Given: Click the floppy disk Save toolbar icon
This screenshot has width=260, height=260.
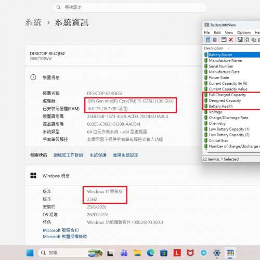Looking at the screenshot, I should (240, 40).
